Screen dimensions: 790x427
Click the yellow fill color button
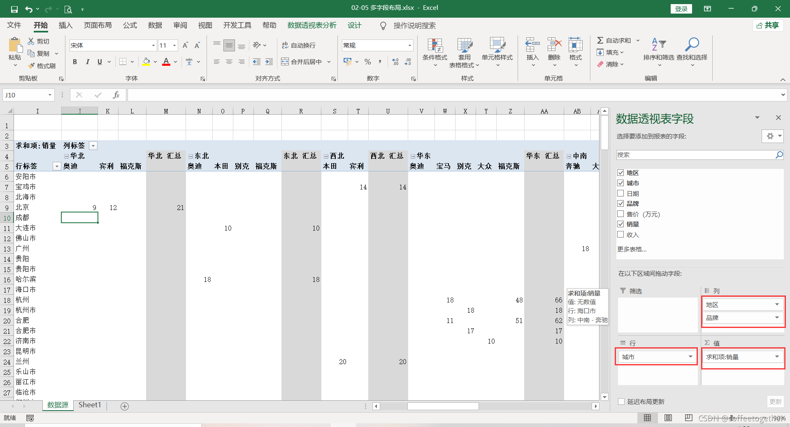point(146,62)
